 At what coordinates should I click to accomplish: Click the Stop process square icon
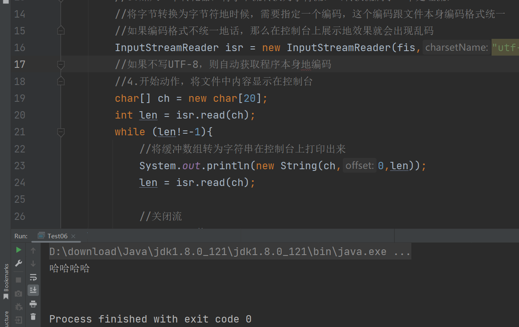click(18, 280)
